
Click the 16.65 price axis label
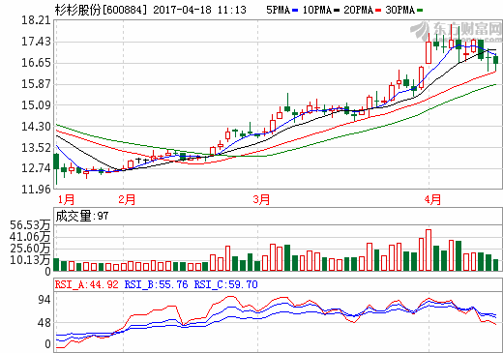36,63
